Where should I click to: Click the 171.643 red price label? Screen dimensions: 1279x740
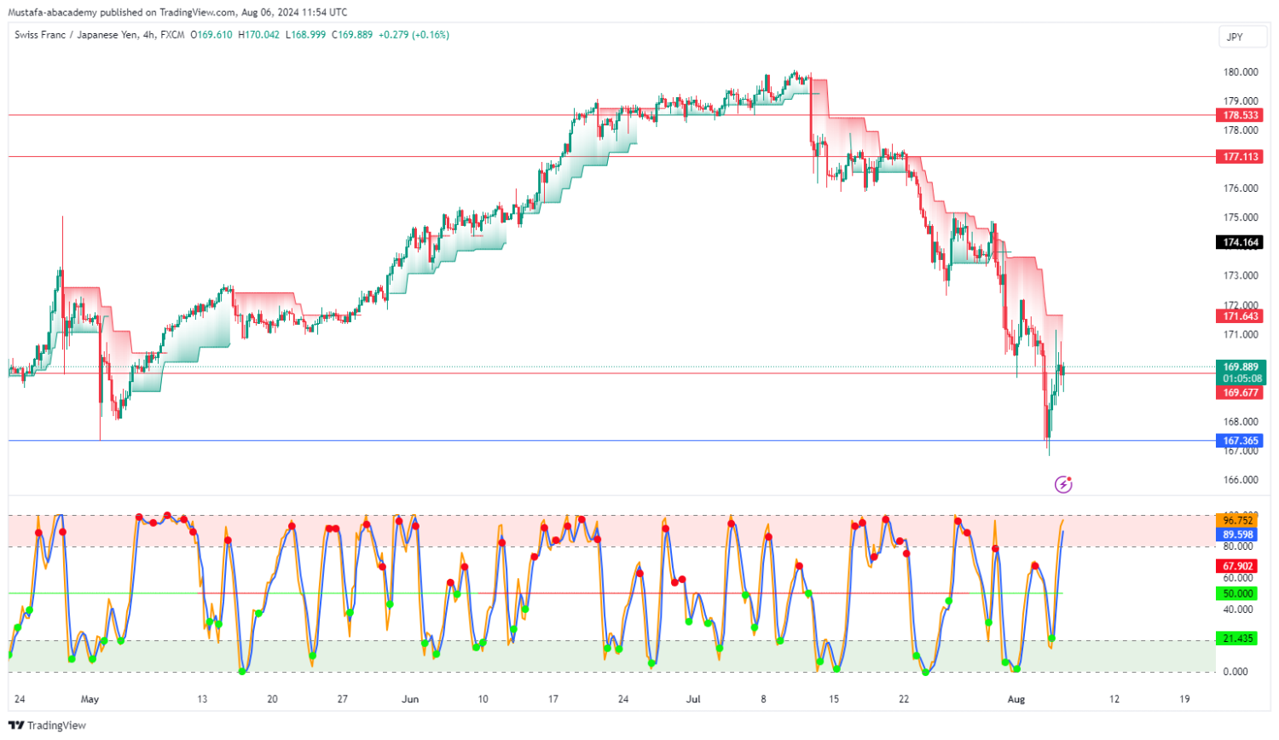[1241, 316]
